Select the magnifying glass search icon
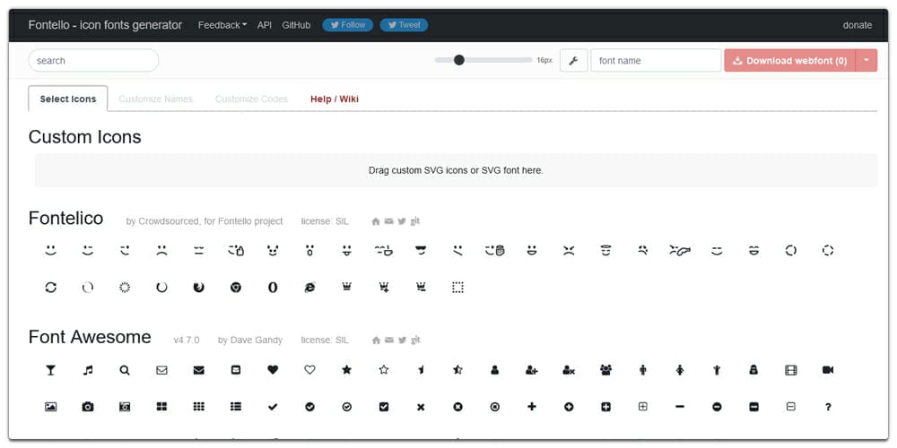 [x=125, y=370]
